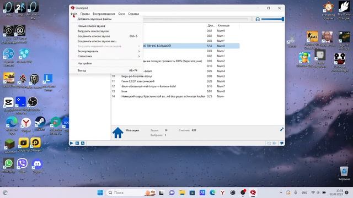Open Microsoft Edge desktop shortcut
The image size is (353, 198).
(12, 125)
